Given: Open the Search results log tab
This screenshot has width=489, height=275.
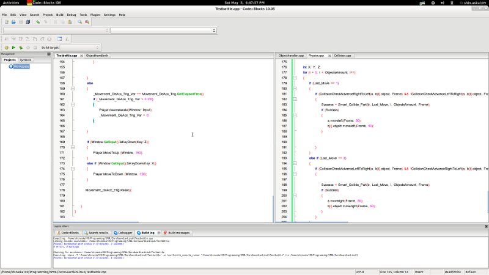Looking at the screenshot, I should (x=96, y=233).
